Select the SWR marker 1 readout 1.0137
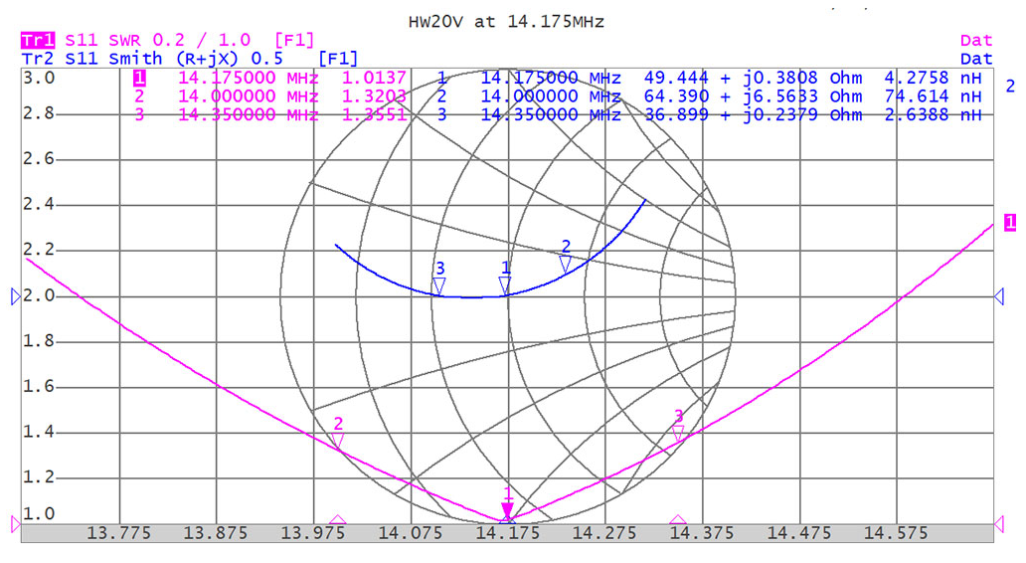The width and height of the screenshot is (1026, 563). (x=374, y=78)
